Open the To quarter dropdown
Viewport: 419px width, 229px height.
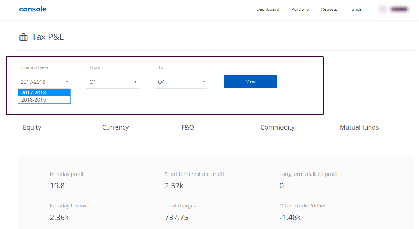pyautogui.click(x=181, y=82)
